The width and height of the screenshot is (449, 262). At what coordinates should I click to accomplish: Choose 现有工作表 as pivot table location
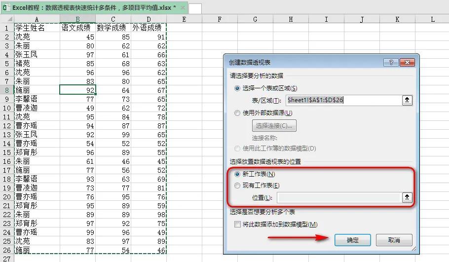click(x=237, y=186)
